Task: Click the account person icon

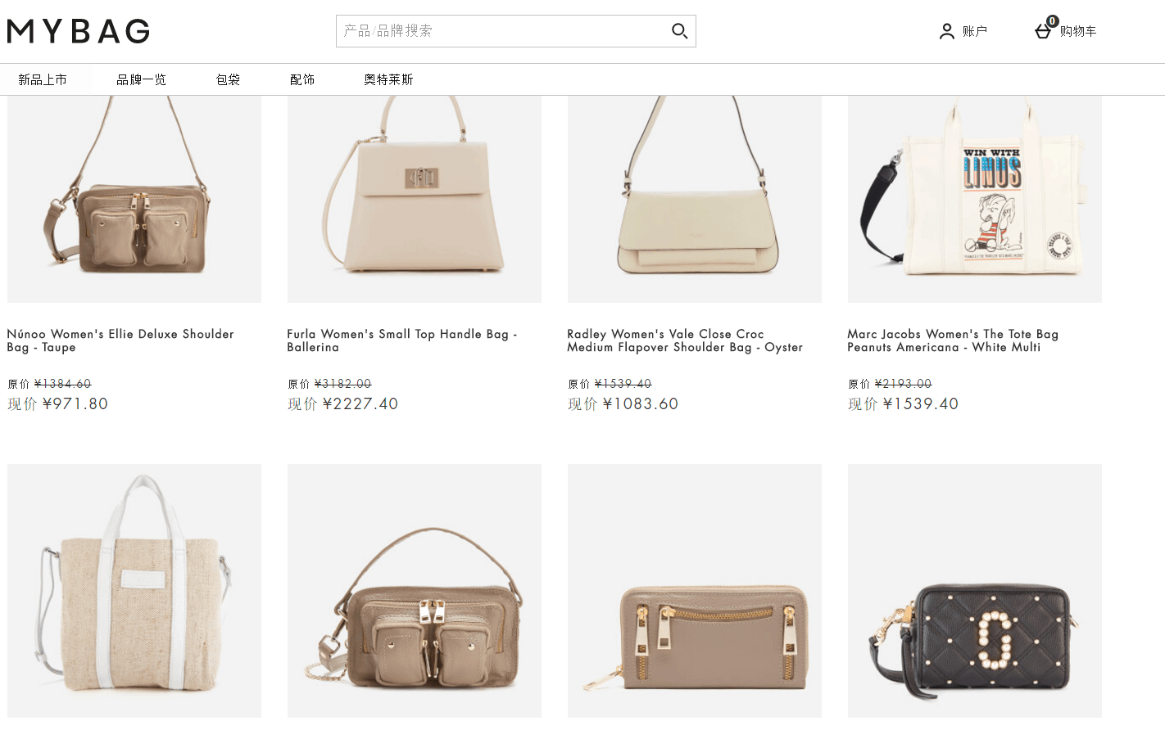Action: pyautogui.click(x=946, y=31)
